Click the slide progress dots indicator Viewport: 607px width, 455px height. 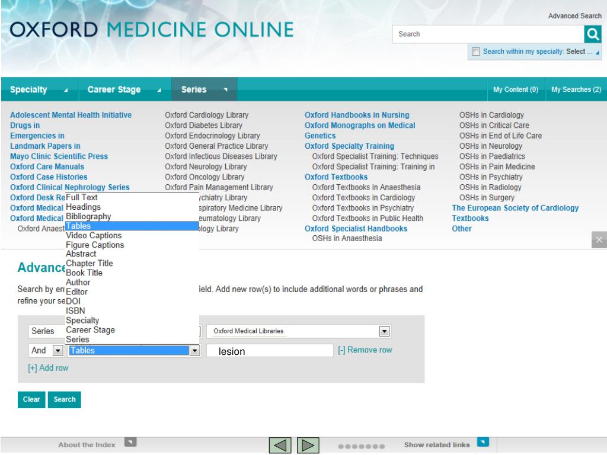pyautogui.click(x=361, y=446)
